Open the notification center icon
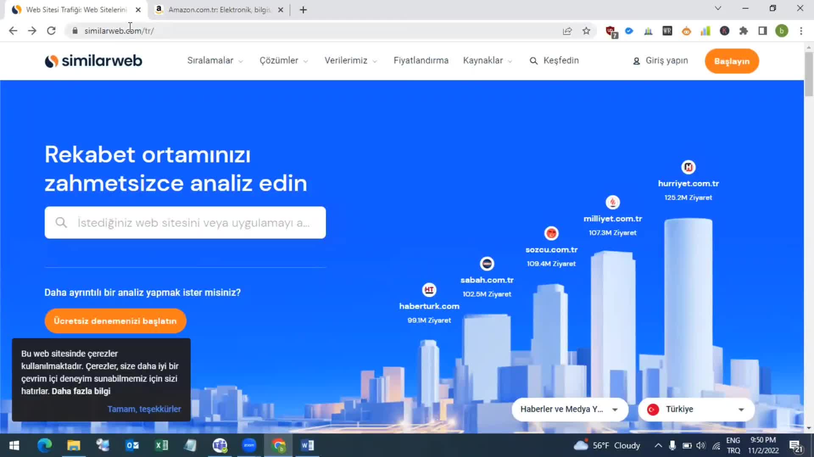The width and height of the screenshot is (814, 457). 796,446
